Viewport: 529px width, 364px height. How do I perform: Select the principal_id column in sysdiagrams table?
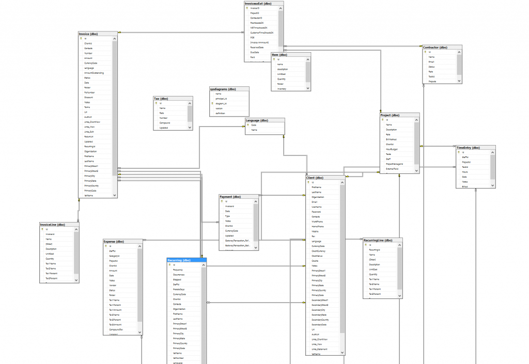[x=223, y=98]
